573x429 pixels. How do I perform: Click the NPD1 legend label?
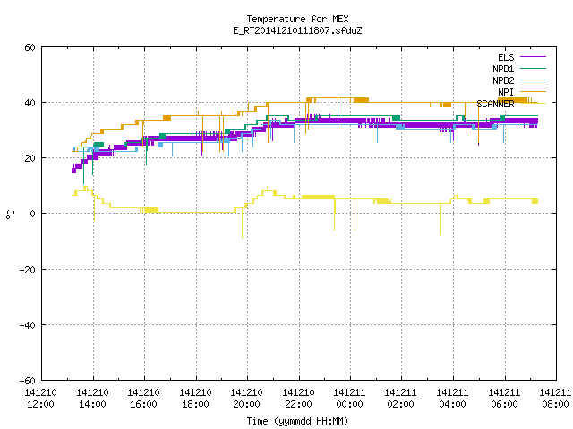(503, 69)
